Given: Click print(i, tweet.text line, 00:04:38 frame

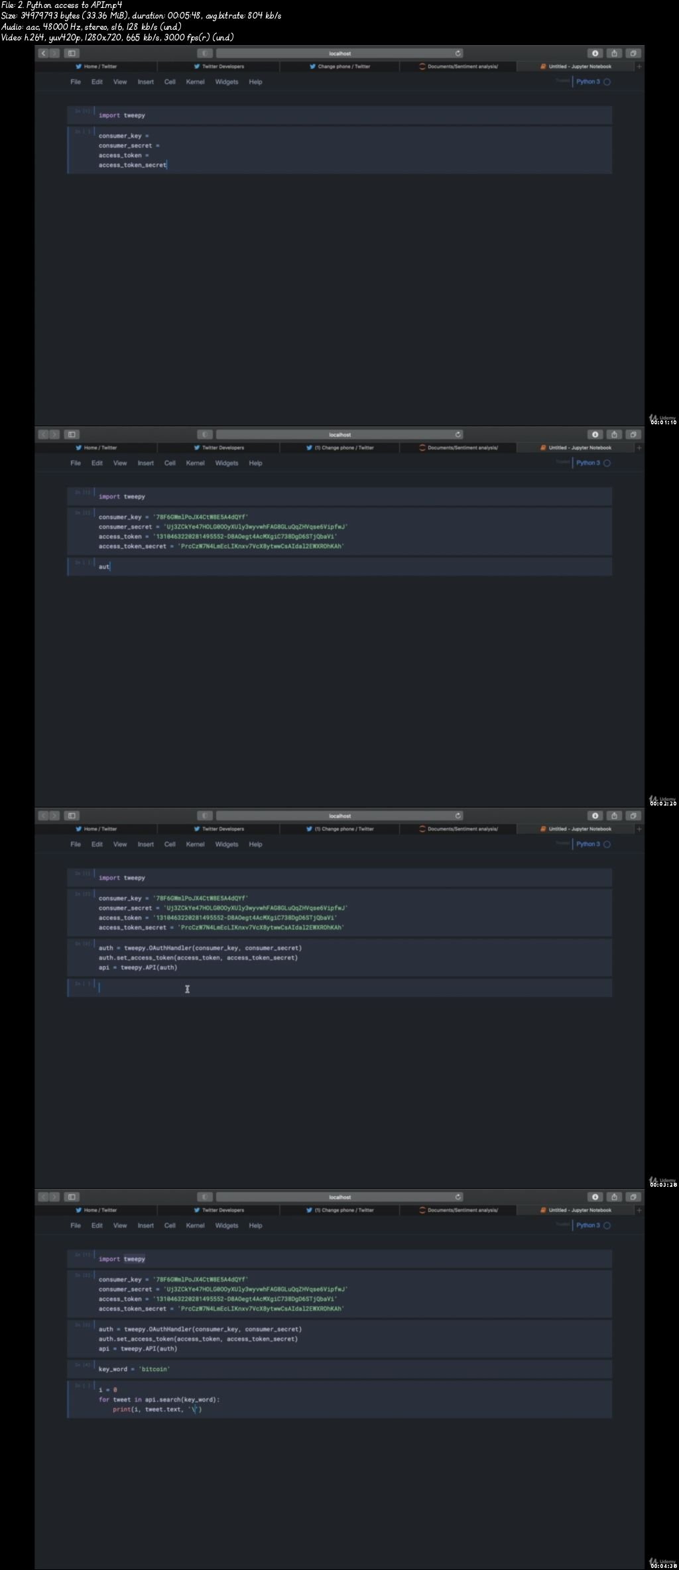Looking at the screenshot, I should 157,1410.
